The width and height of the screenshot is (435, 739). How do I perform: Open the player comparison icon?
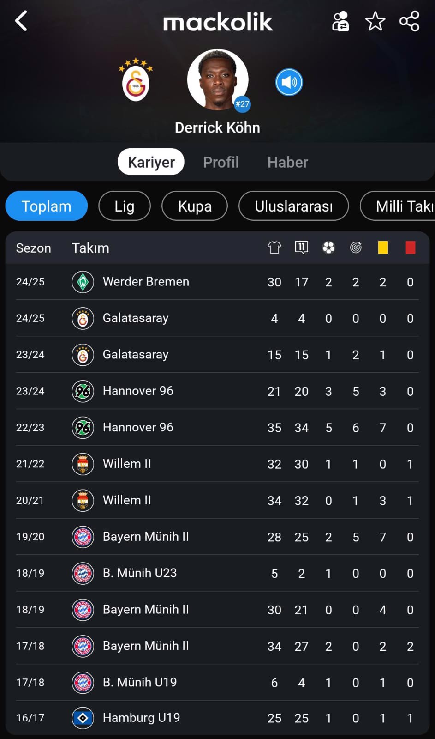tap(340, 21)
